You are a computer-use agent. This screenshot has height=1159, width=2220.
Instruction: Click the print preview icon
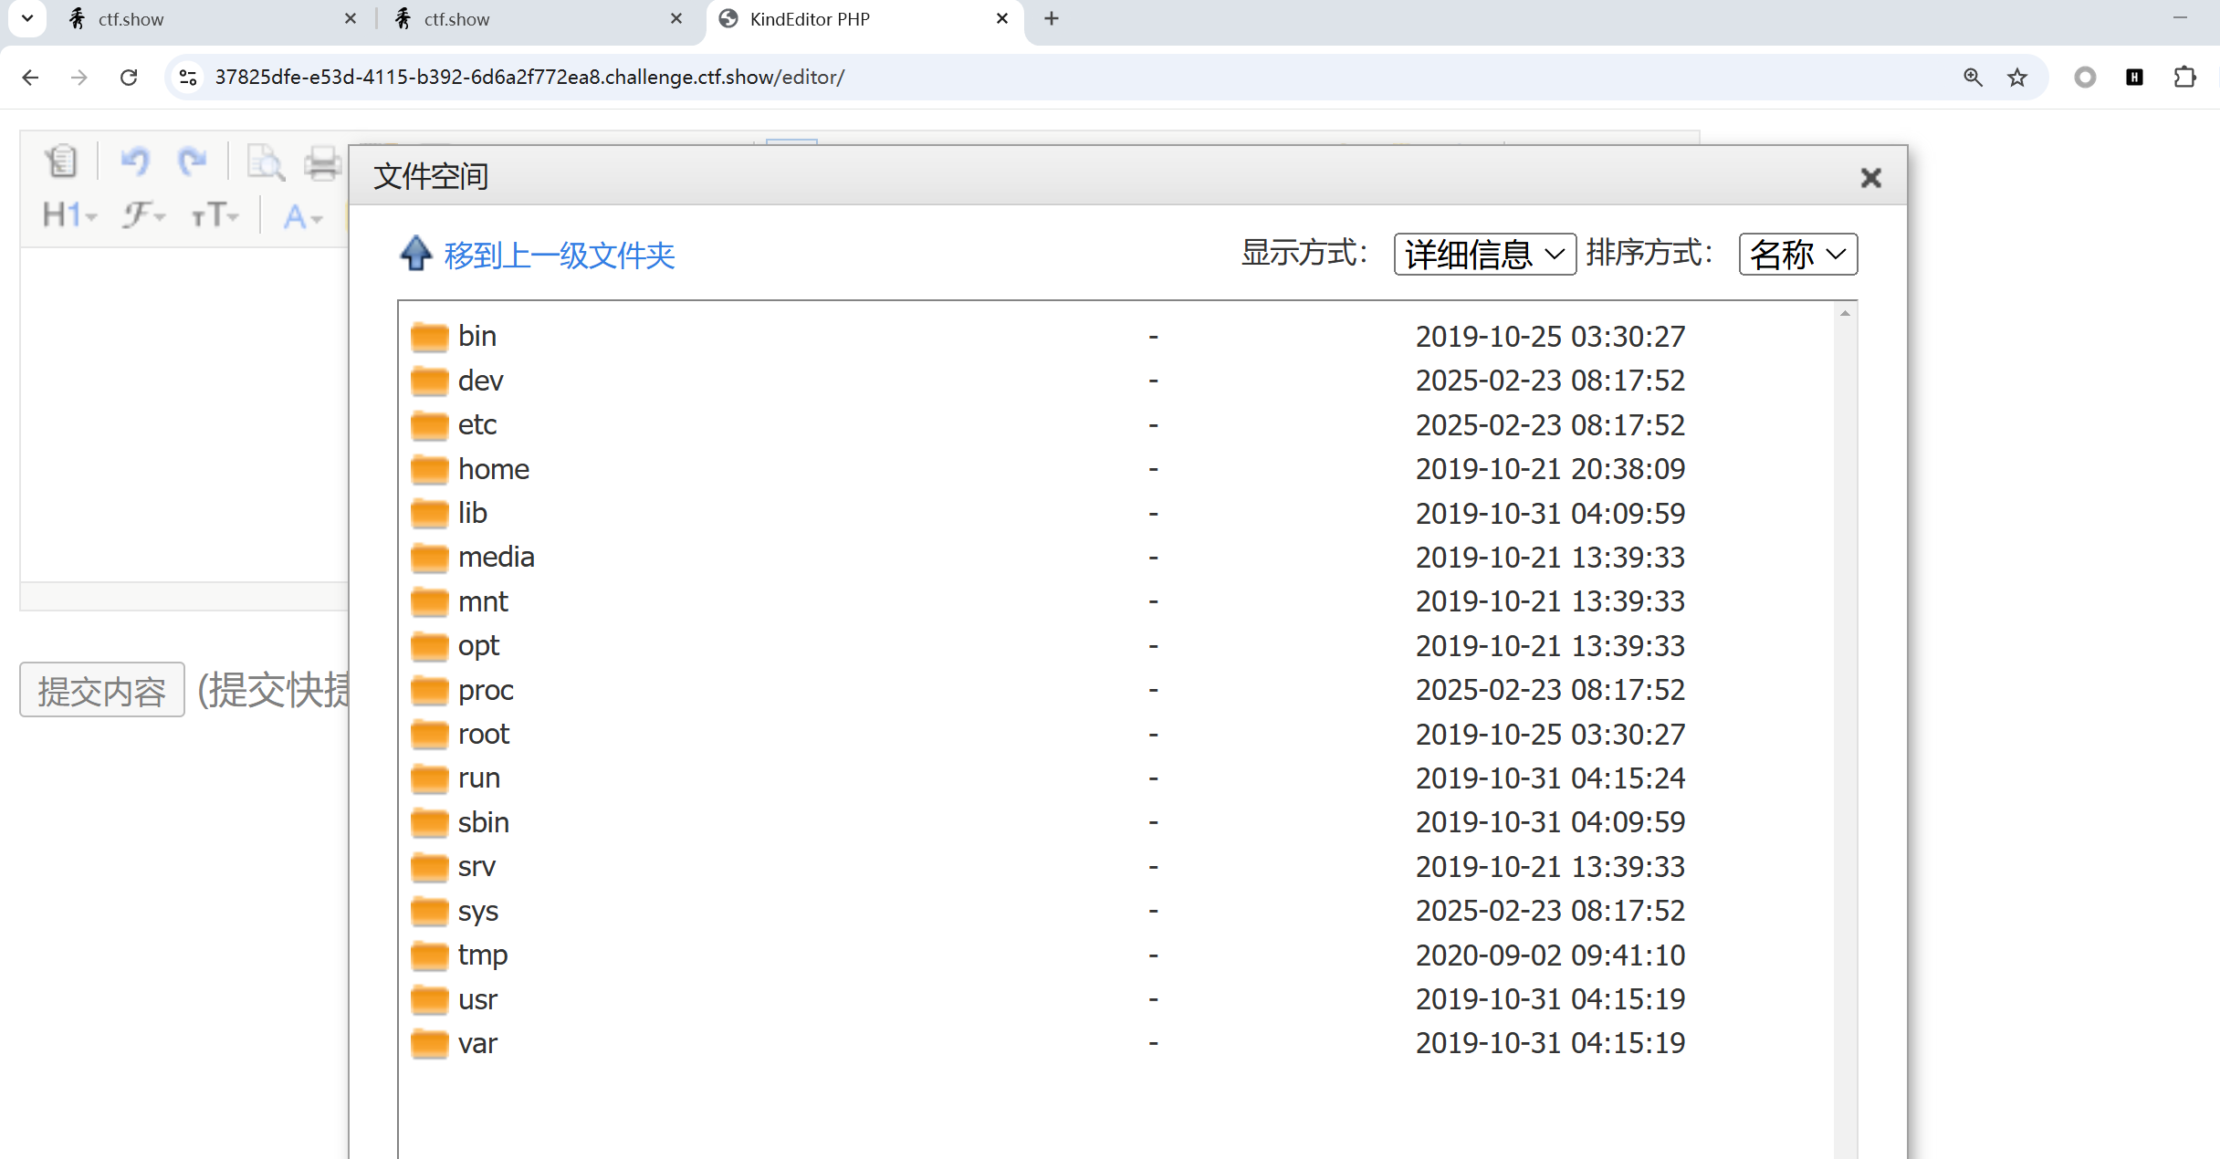click(266, 163)
